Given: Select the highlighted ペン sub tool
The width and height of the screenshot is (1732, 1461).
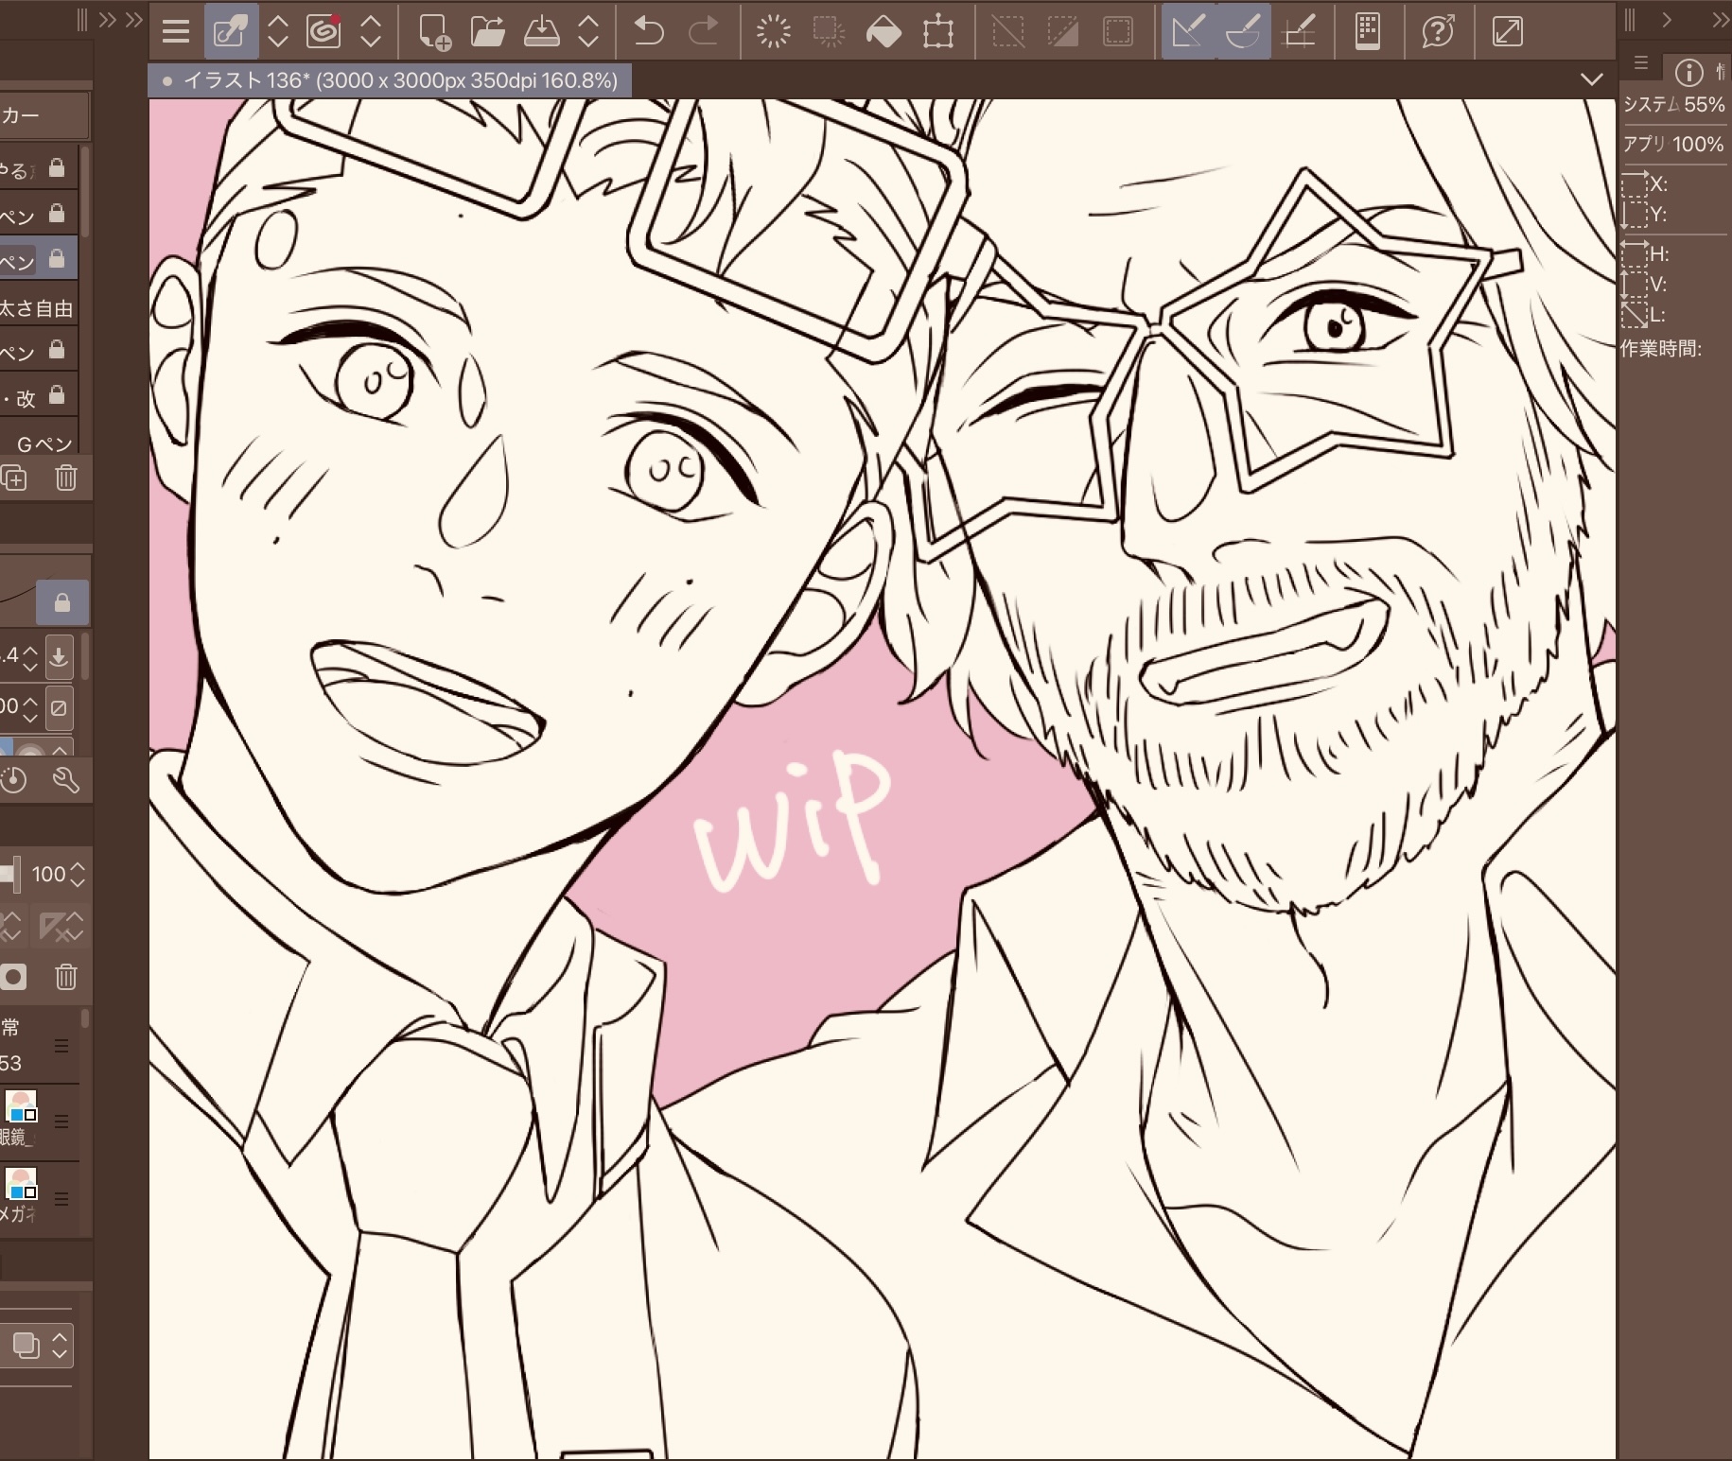Looking at the screenshot, I should tap(39, 259).
